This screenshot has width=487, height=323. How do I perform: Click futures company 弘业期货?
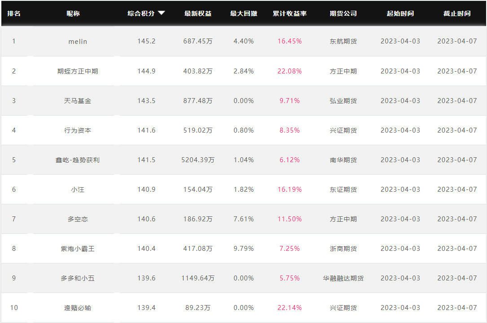click(343, 101)
